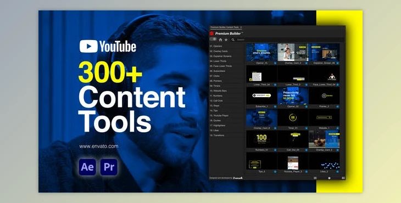Select the 14 Tips category

(214, 111)
